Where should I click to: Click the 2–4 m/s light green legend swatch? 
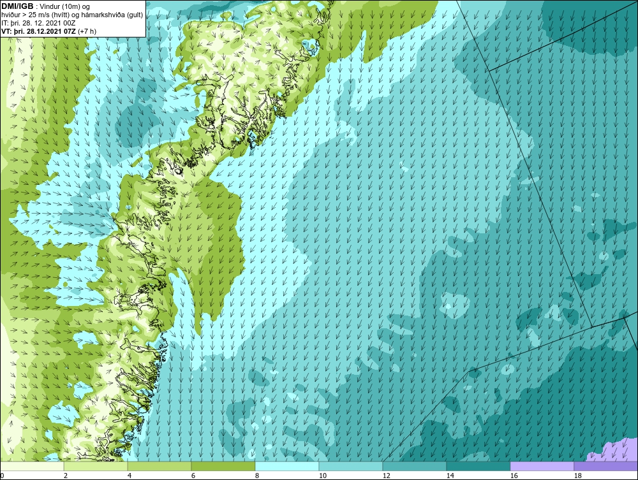(x=96, y=466)
